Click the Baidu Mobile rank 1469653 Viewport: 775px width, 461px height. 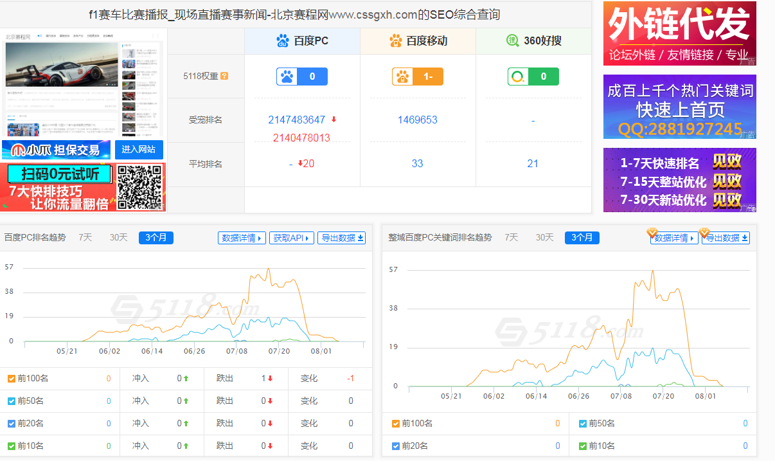[x=418, y=120]
